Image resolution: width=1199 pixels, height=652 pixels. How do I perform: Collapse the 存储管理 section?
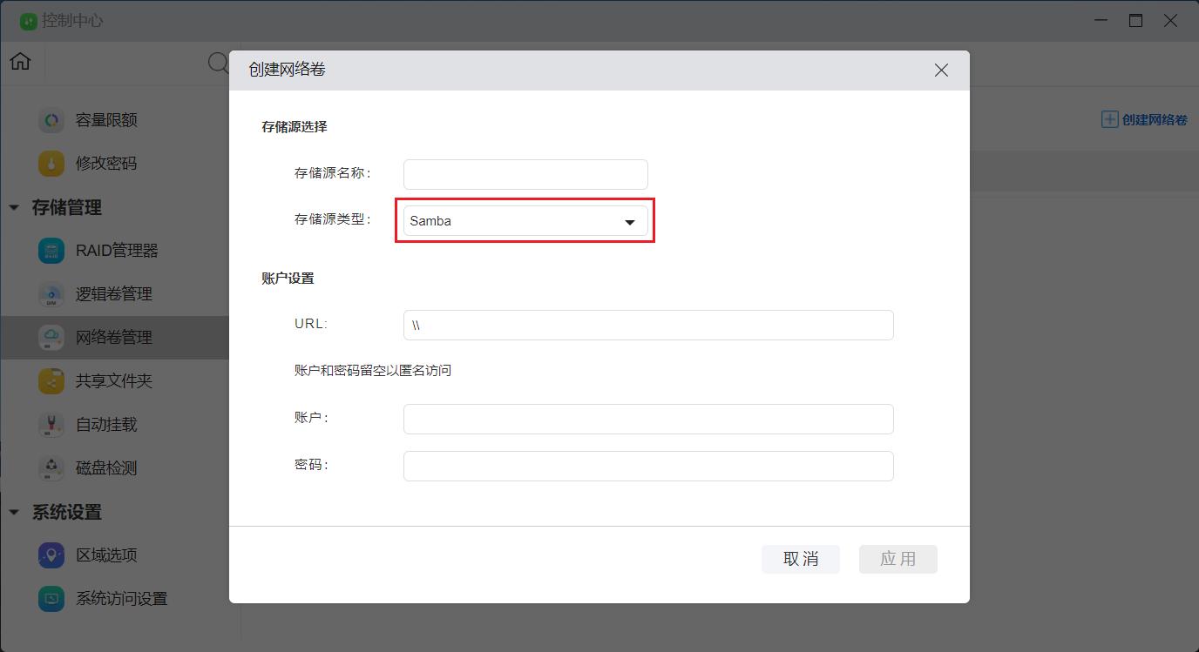pyautogui.click(x=14, y=208)
